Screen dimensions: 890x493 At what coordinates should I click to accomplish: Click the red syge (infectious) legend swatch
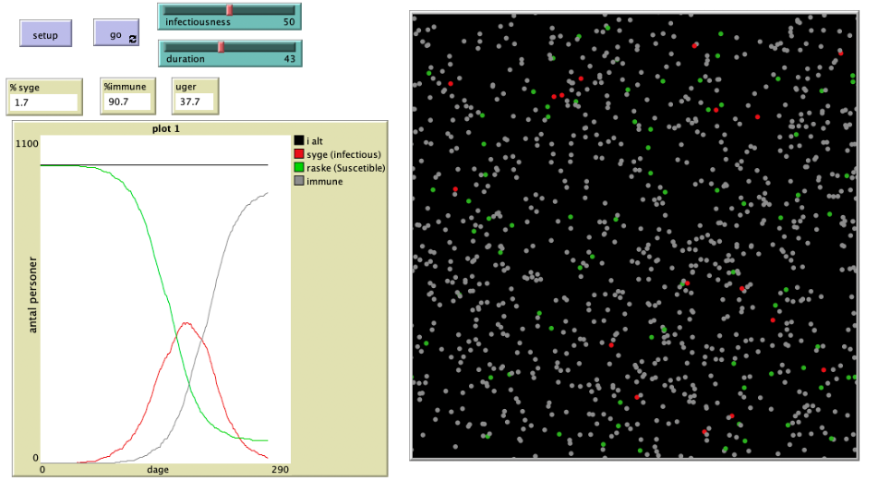pyautogui.click(x=299, y=155)
